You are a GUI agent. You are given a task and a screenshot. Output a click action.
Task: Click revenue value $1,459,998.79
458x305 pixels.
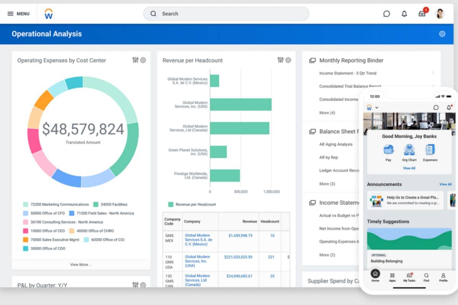(240, 236)
